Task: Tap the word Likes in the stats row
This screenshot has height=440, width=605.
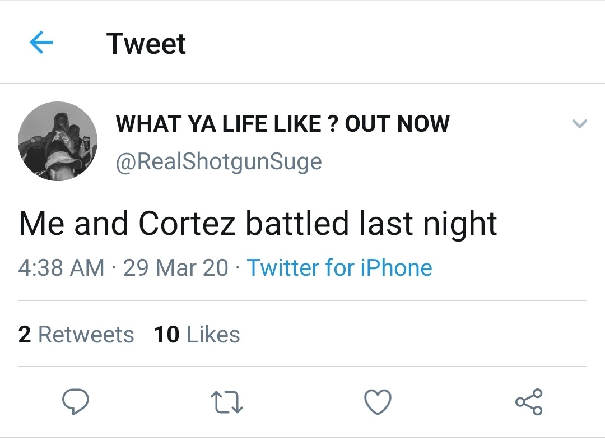Action: (213, 335)
